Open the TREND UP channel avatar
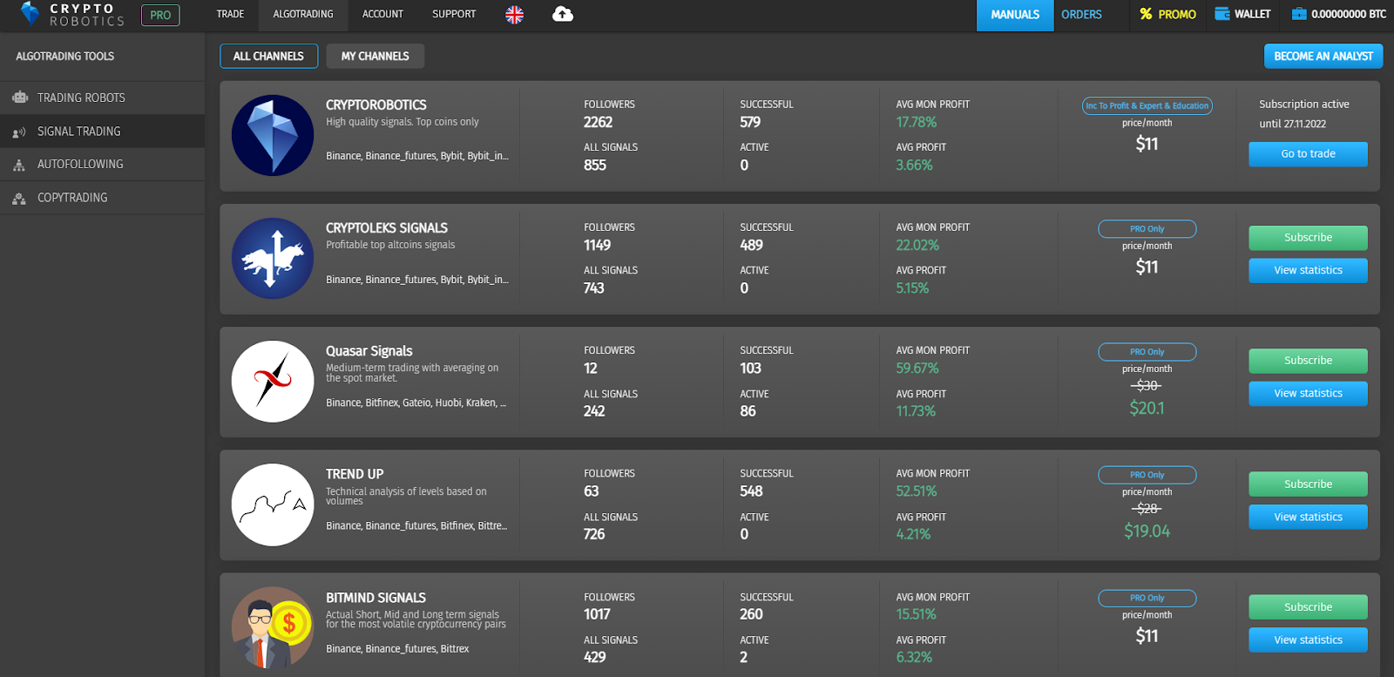 point(273,504)
